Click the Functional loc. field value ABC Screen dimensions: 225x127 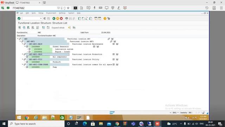tap(39, 32)
